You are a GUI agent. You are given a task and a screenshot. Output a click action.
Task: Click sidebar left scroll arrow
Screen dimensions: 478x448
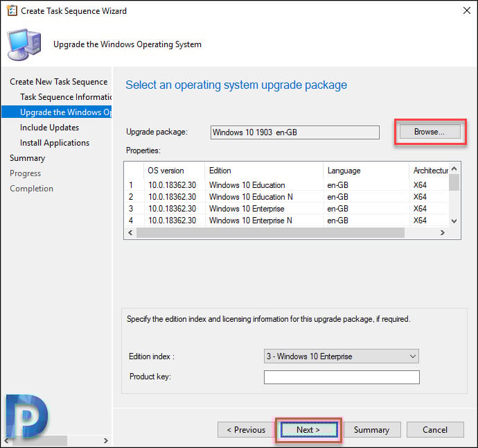[6, 440]
